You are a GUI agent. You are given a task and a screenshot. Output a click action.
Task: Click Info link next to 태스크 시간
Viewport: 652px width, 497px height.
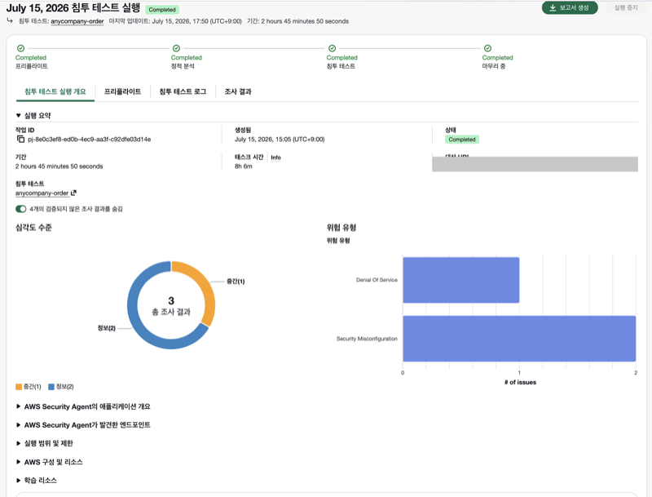pos(275,158)
